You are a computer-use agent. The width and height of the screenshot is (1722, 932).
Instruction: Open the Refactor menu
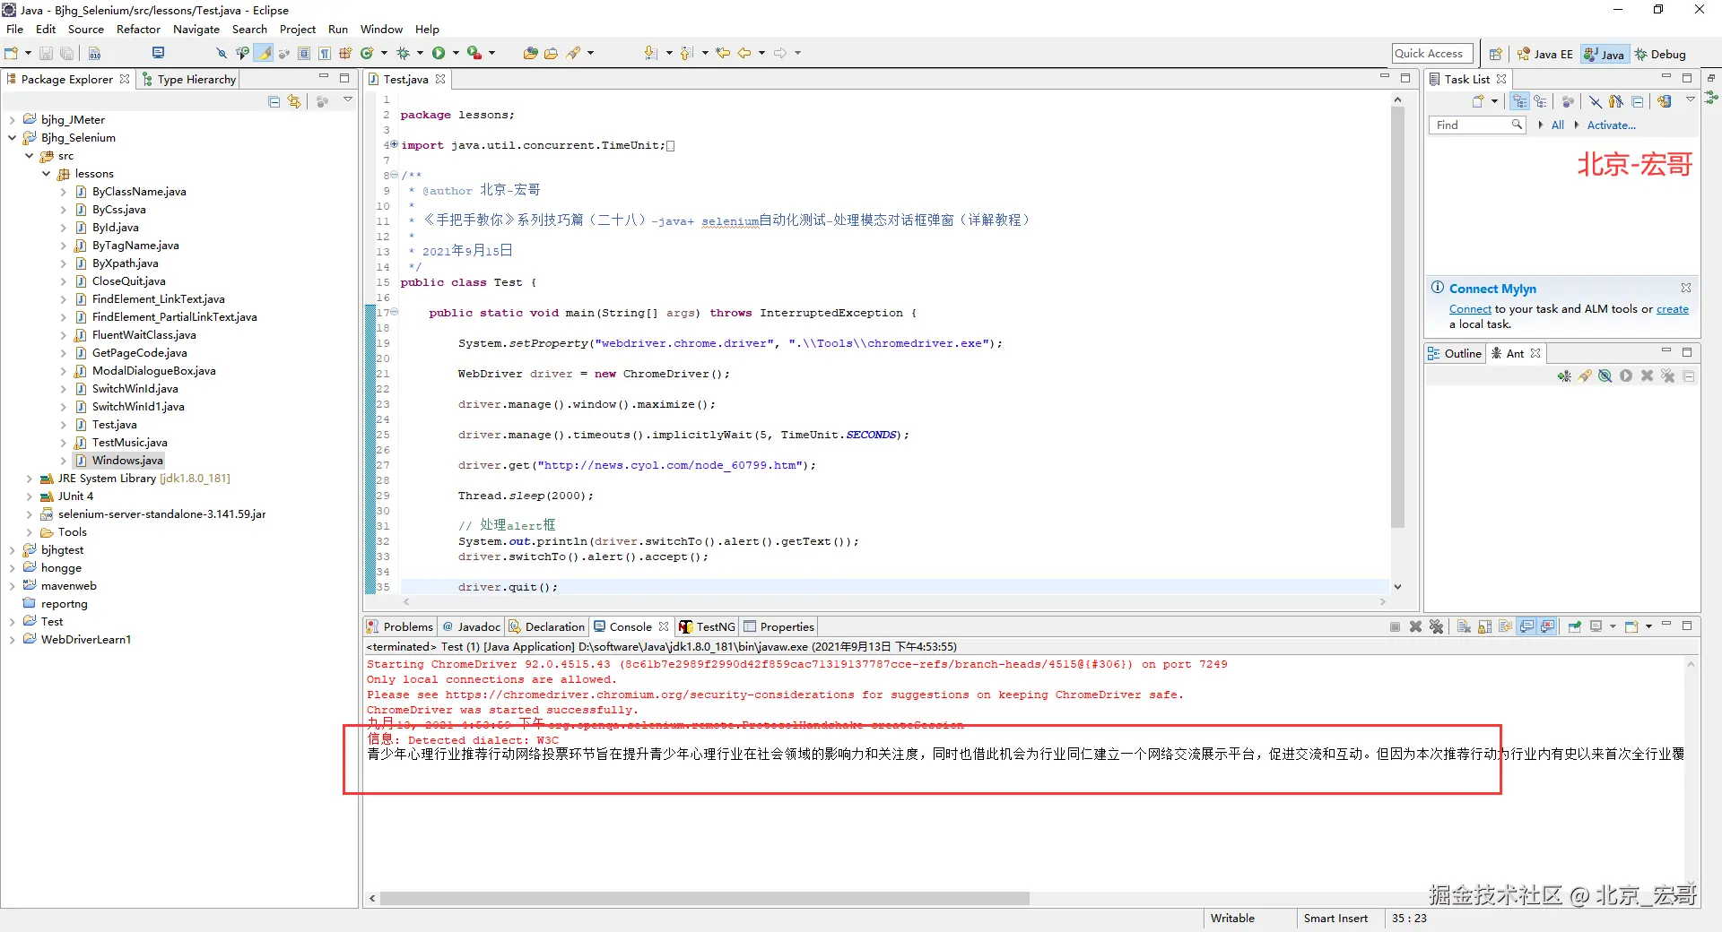[138, 29]
